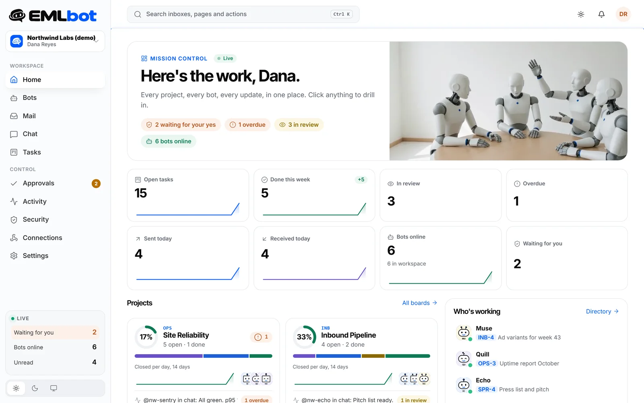Click Inbound Pipeline status progress bar

pos(361,356)
